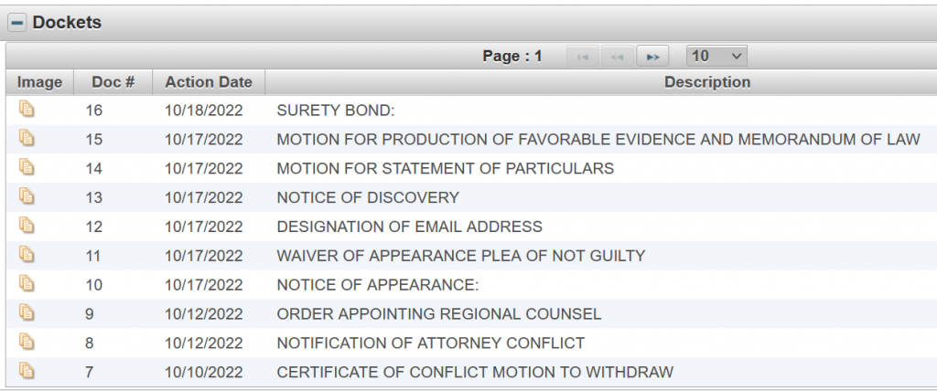View document image for docket 8

(x=27, y=343)
